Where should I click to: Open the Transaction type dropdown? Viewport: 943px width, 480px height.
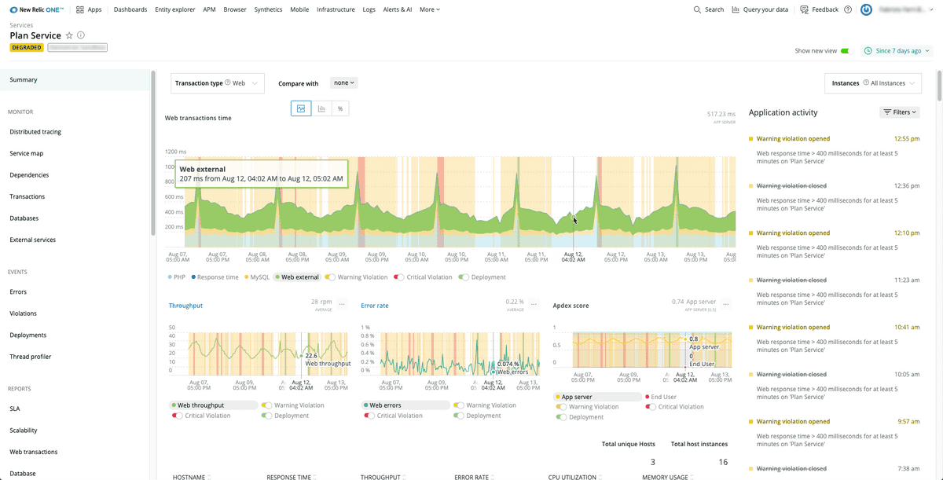pyautogui.click(x=218, y=83)
